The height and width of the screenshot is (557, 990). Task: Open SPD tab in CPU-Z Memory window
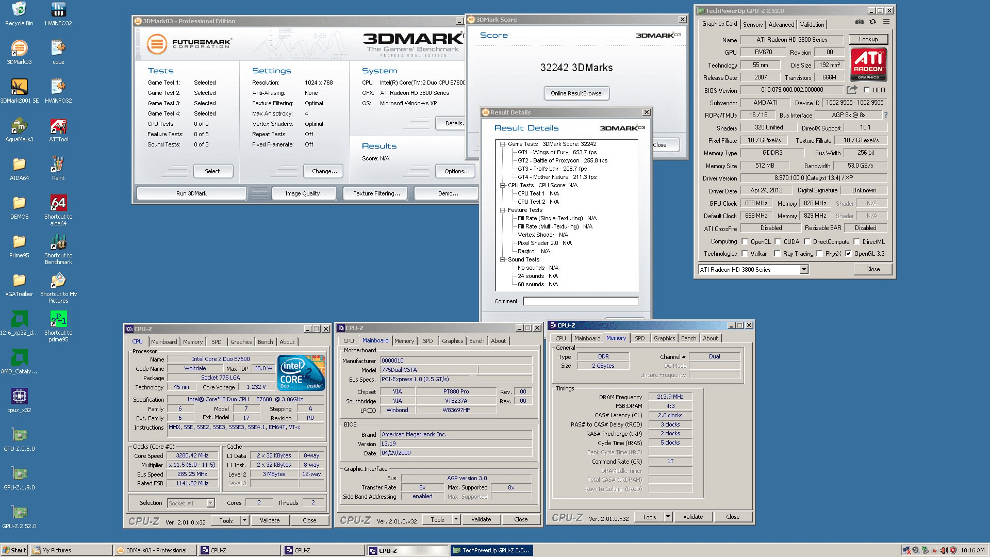coord(639,338)
